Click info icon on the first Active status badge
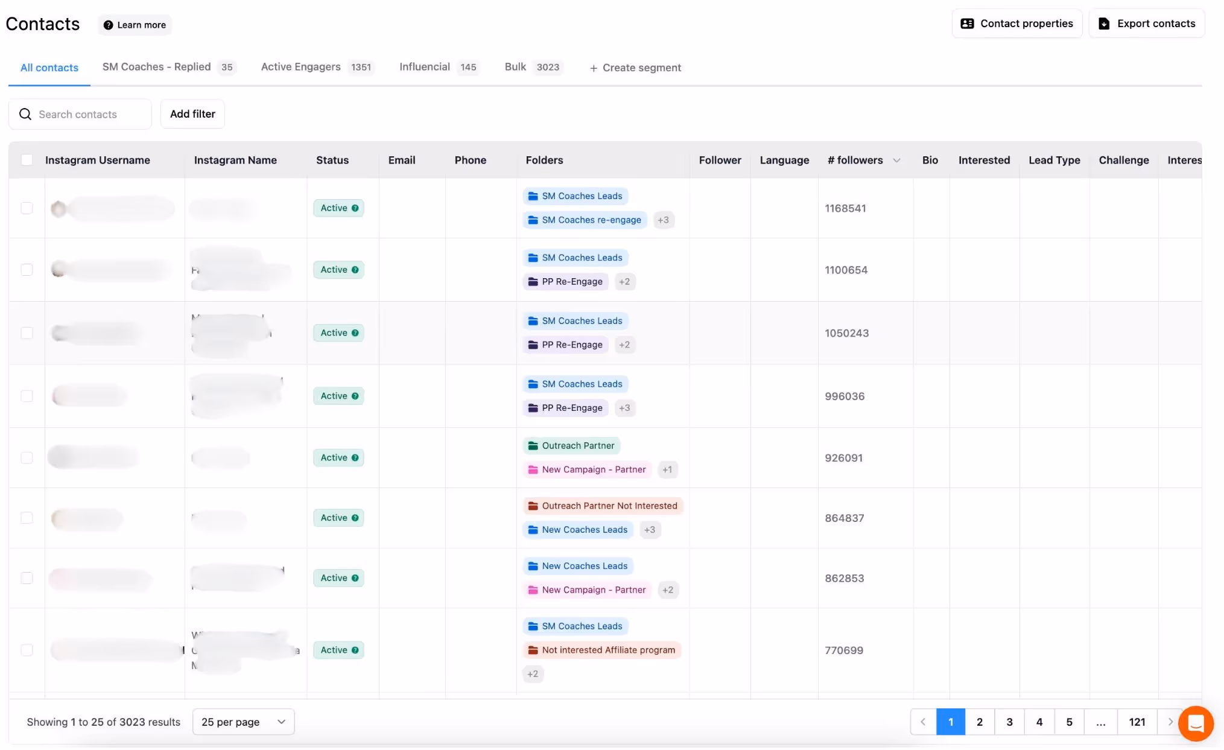Viewport: 1224px width, 750px height. pos(355,208)
